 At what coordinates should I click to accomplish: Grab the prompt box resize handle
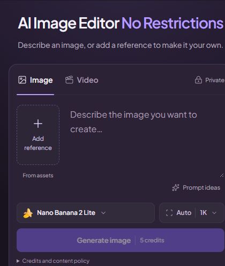click(x=222, y=175)
